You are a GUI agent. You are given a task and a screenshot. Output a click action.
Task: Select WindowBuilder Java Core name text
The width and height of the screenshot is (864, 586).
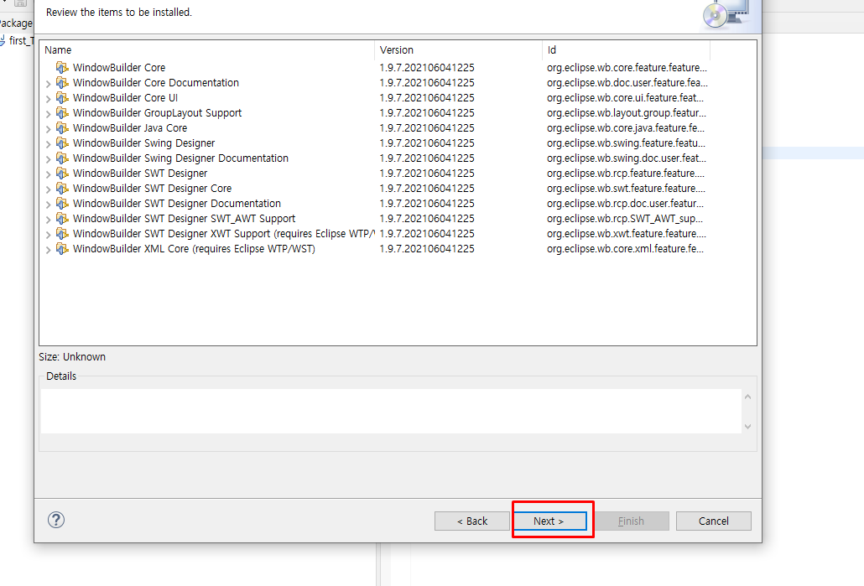click(130, 127)
